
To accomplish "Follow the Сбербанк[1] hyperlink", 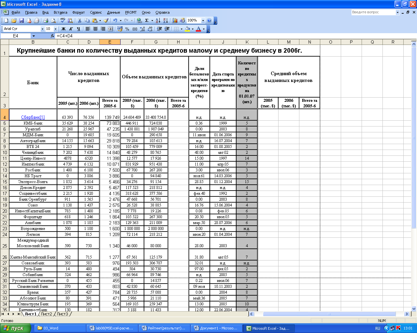I will [x=33, y=117].
